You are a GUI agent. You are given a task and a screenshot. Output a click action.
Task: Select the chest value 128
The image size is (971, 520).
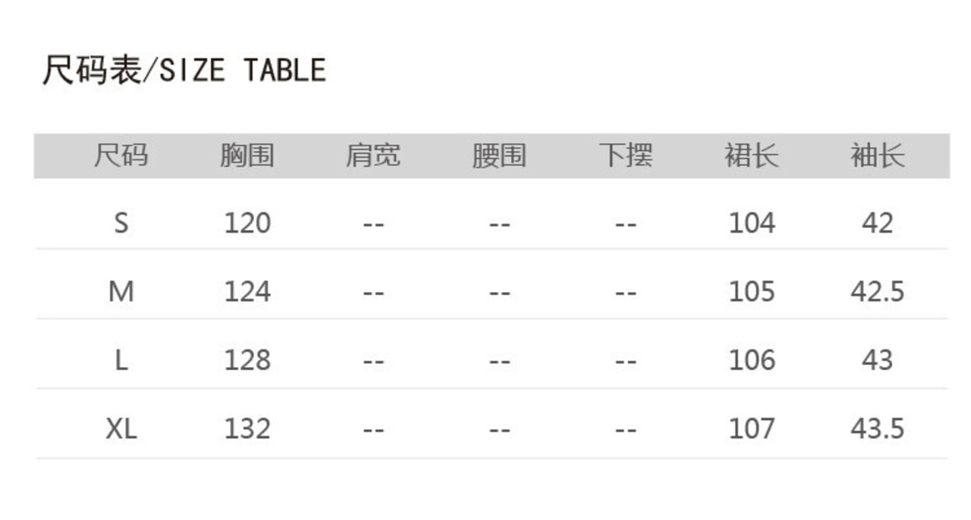click(247, 360)
